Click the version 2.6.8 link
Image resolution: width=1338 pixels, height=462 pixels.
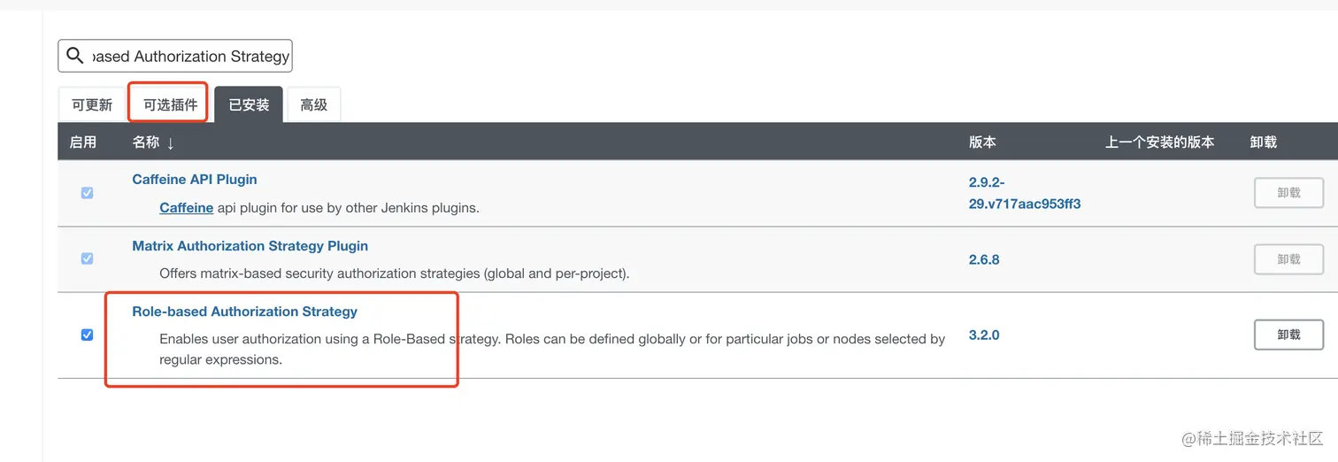[984, 259]
